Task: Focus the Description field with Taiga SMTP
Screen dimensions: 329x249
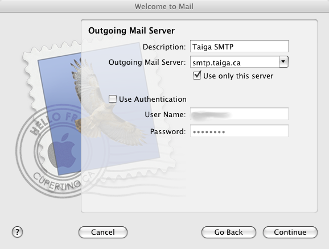Action: (x=239, y=46)
